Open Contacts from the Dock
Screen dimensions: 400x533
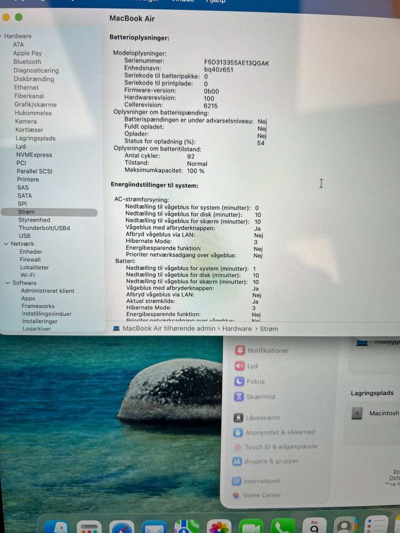tap(346, 526)
